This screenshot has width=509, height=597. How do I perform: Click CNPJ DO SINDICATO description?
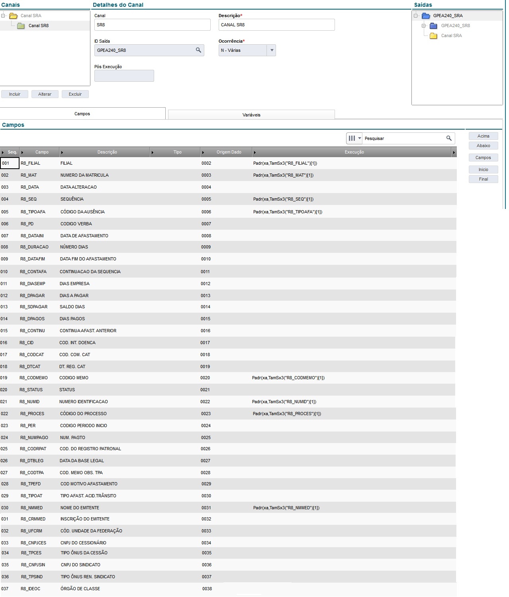(x=80, y=565)
